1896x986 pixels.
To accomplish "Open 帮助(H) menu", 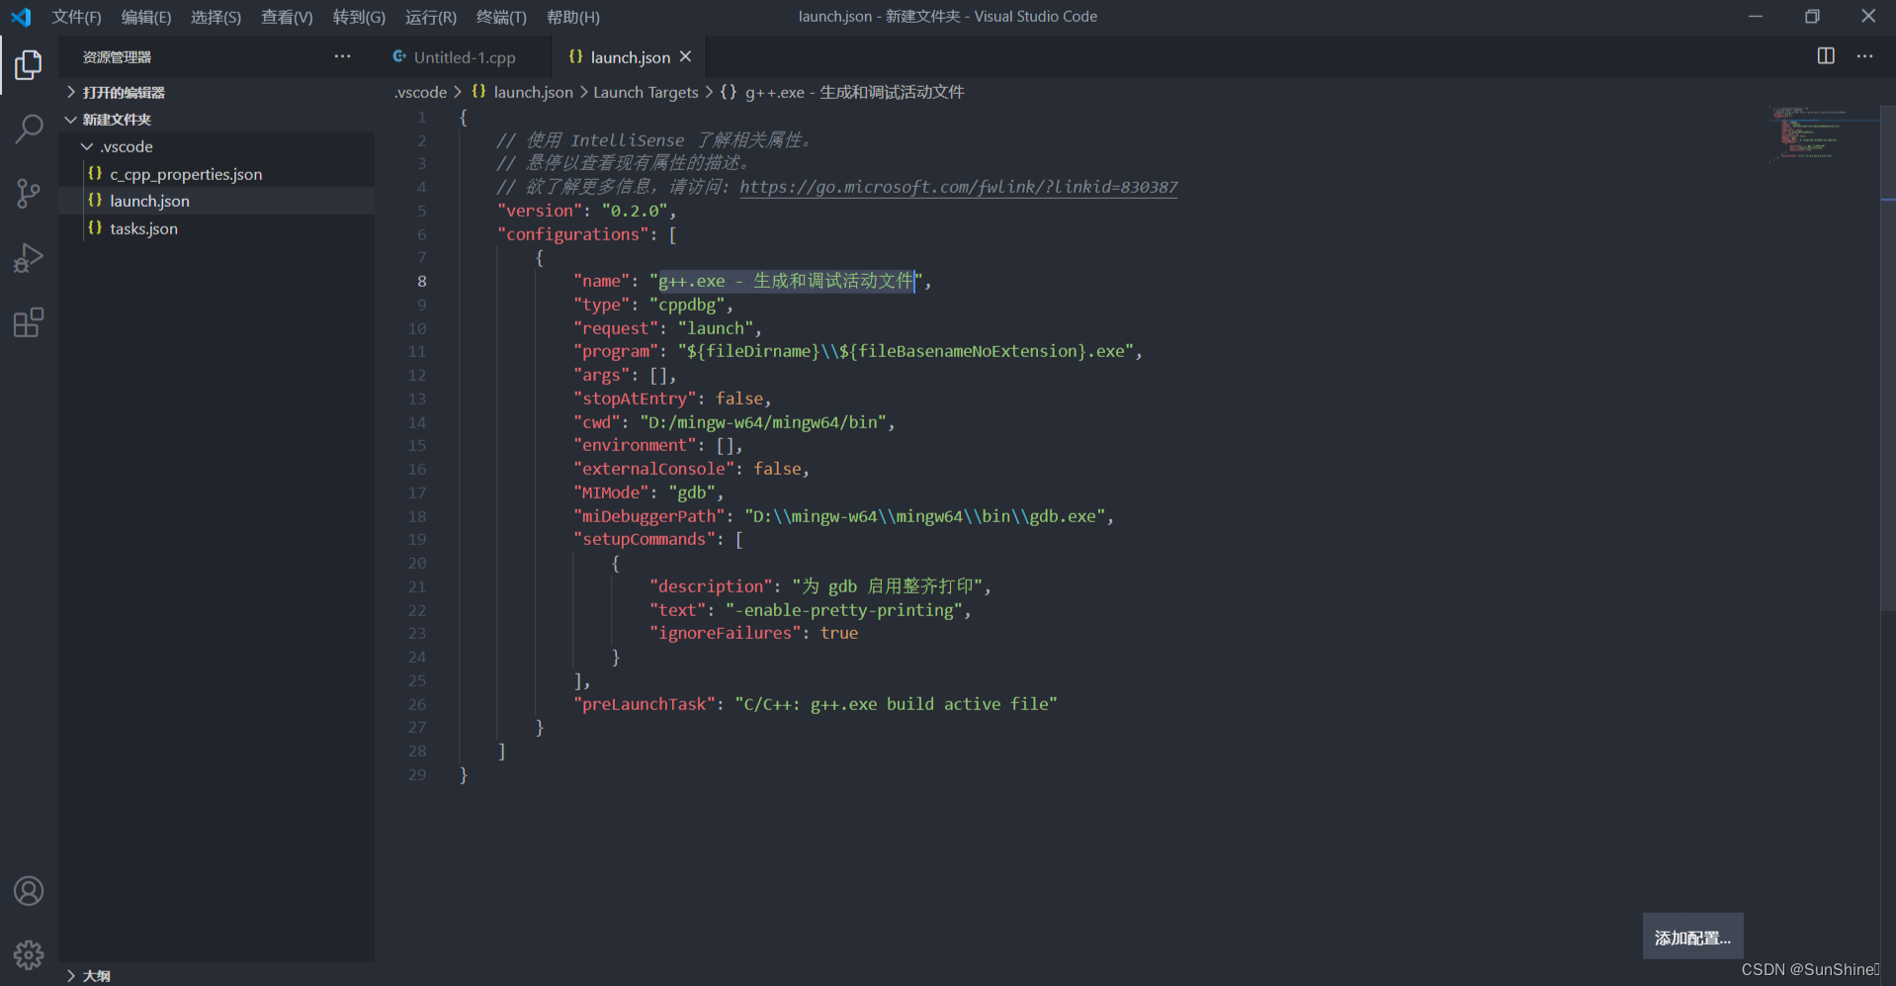I will (573, 17).
